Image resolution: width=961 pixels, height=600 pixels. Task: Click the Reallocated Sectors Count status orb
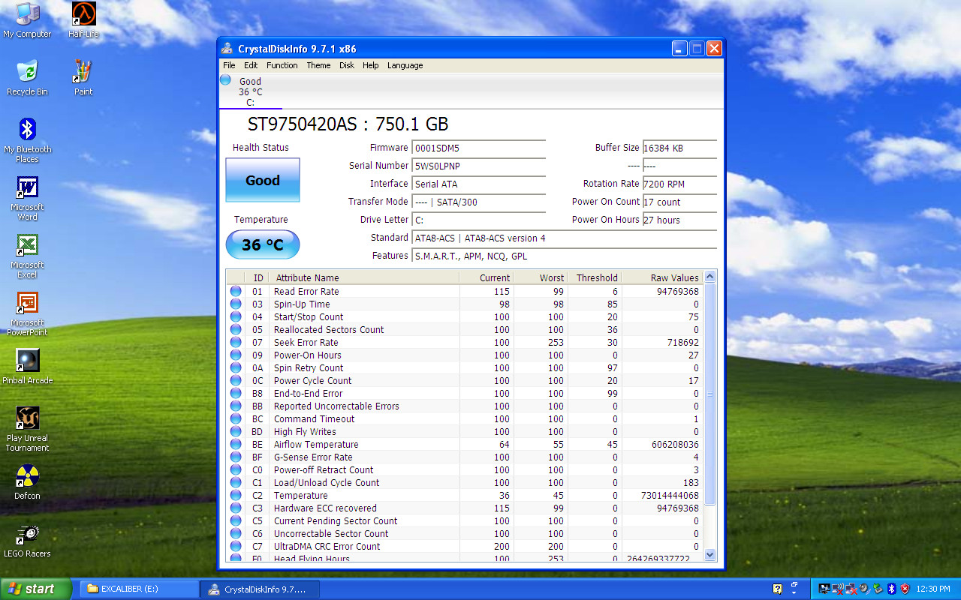pos(236,330)
